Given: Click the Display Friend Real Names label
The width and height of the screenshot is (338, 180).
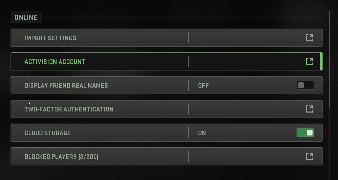Looking at the screenshot, I should (x=66, y=86).
